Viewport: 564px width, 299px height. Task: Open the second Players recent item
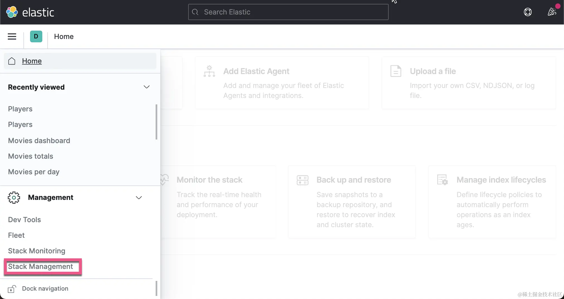pos(20,124)
